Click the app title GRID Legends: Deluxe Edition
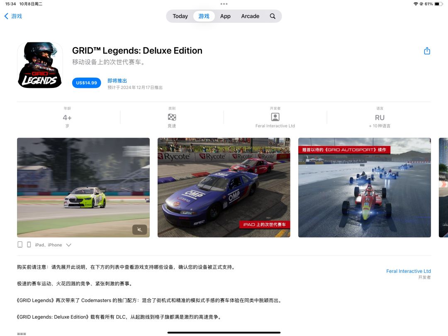This screenshot has height=336, width=448. [x=137, y=51]
